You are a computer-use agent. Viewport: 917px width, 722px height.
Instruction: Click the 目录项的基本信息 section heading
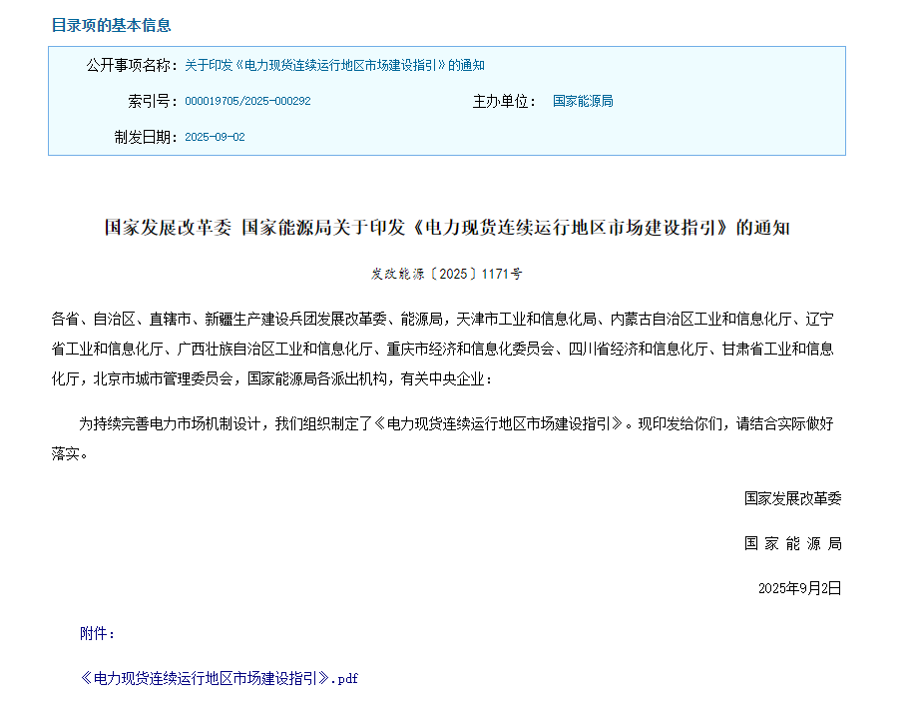[x=111, y=25]
